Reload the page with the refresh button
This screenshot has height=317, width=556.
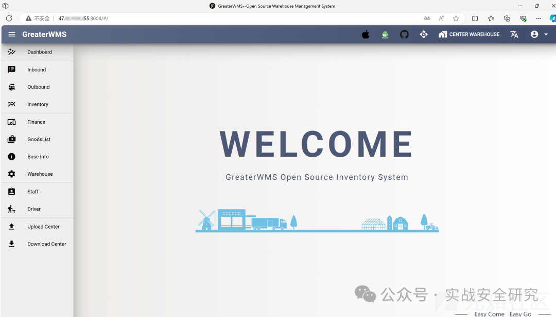pos(9,18)
